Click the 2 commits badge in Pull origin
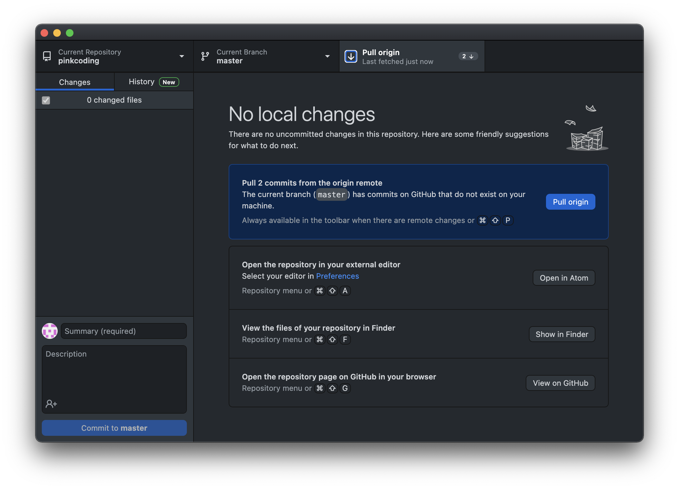The width and height of the screenshot is (679, 489). pyautogui.click(x=468, y=56)
